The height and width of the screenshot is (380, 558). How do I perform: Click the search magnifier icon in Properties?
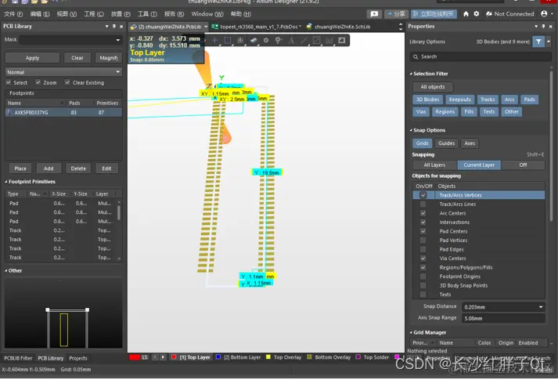tap(416, 56)
